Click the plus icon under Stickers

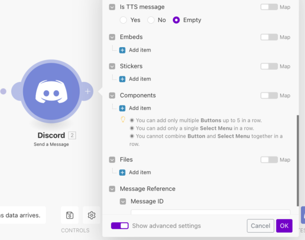pos(122,79)
